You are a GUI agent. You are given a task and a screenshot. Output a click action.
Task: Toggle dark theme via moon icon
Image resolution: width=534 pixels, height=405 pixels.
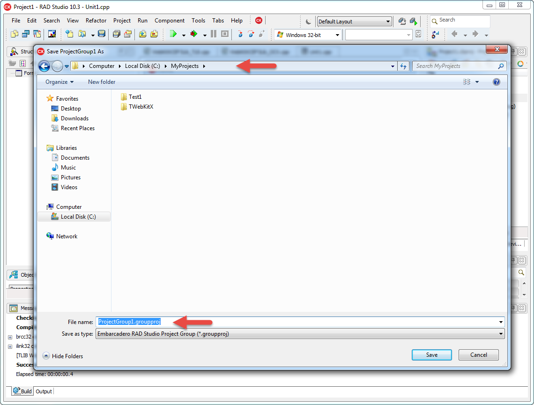coord(308,22)
